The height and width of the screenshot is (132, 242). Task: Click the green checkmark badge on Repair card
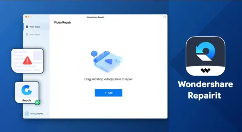pyautogui.click(x=37, y=102)
